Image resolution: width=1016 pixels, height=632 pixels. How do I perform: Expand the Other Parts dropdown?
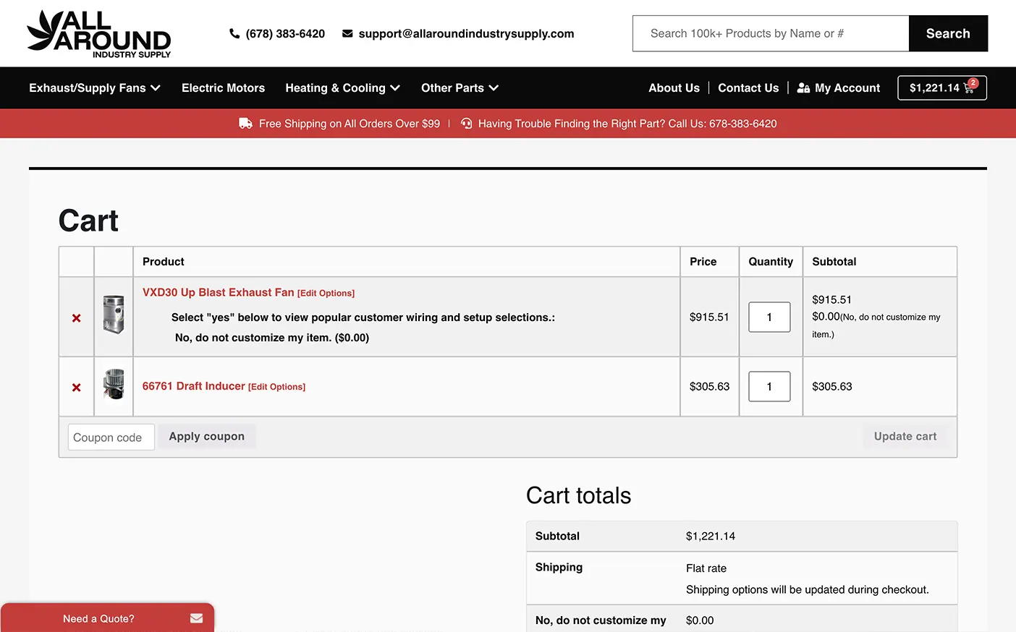pos(460,87)
